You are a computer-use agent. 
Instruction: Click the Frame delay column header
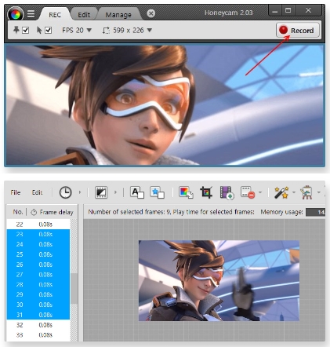click(52, 212)
